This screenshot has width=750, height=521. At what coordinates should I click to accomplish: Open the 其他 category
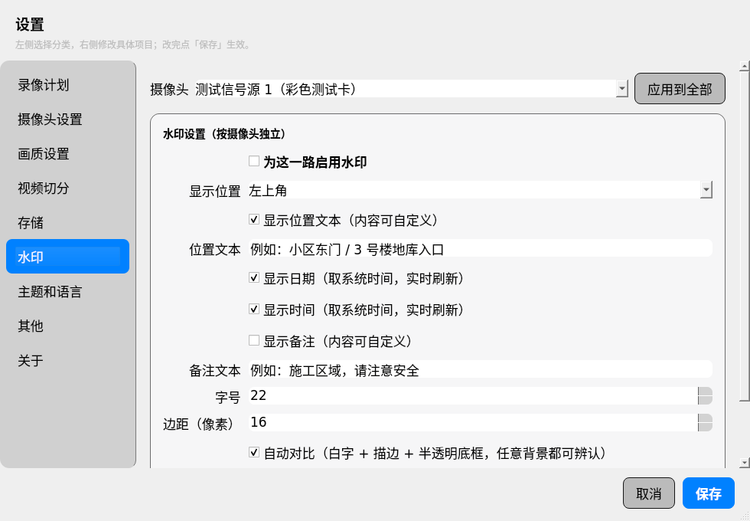67,326
